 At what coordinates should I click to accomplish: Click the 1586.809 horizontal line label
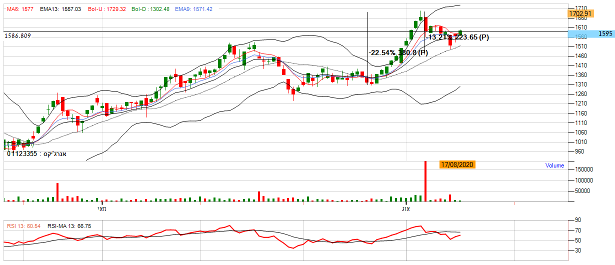coord(17,36)
